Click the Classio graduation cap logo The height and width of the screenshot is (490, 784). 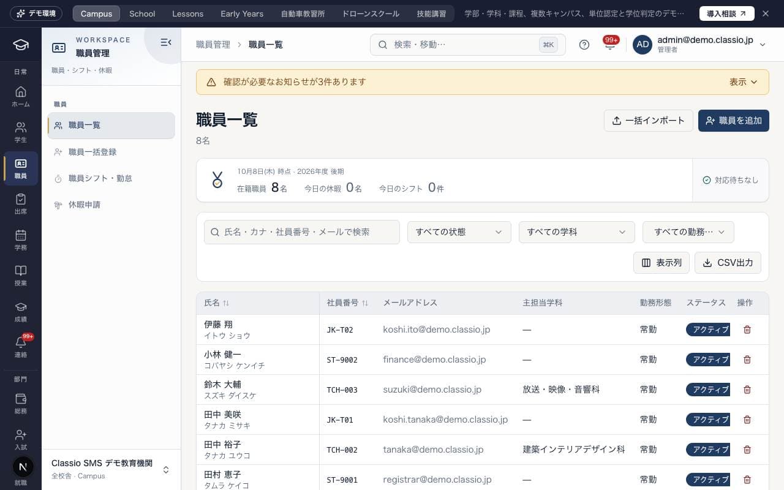pyautogui.click(x=21, y=45)
